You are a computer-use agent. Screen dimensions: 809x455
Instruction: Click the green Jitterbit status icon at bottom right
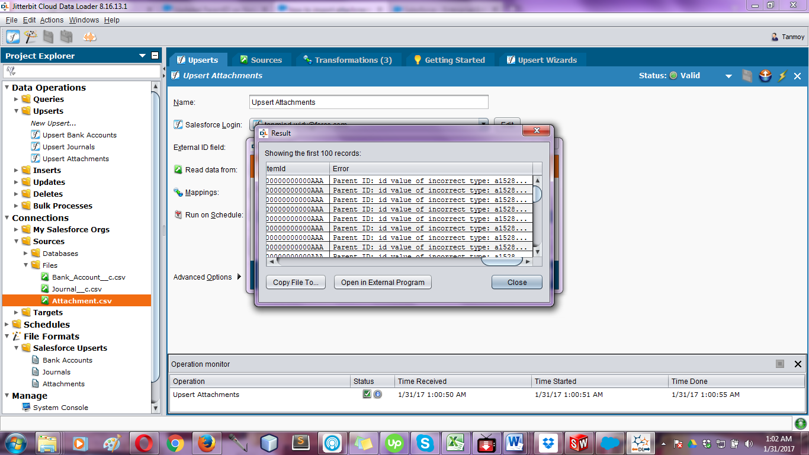(800, 424)
